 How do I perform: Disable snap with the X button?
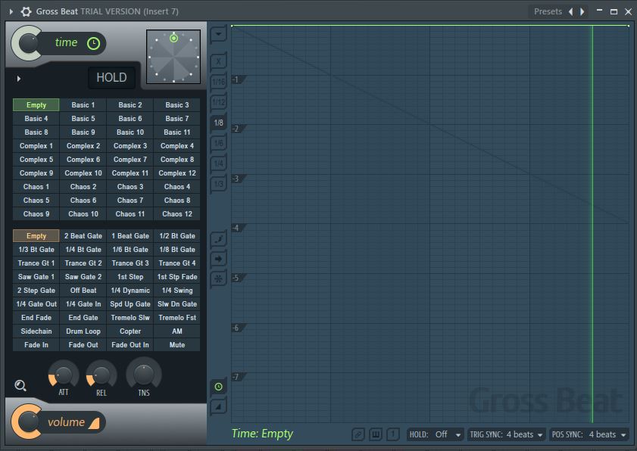[219, 62]
